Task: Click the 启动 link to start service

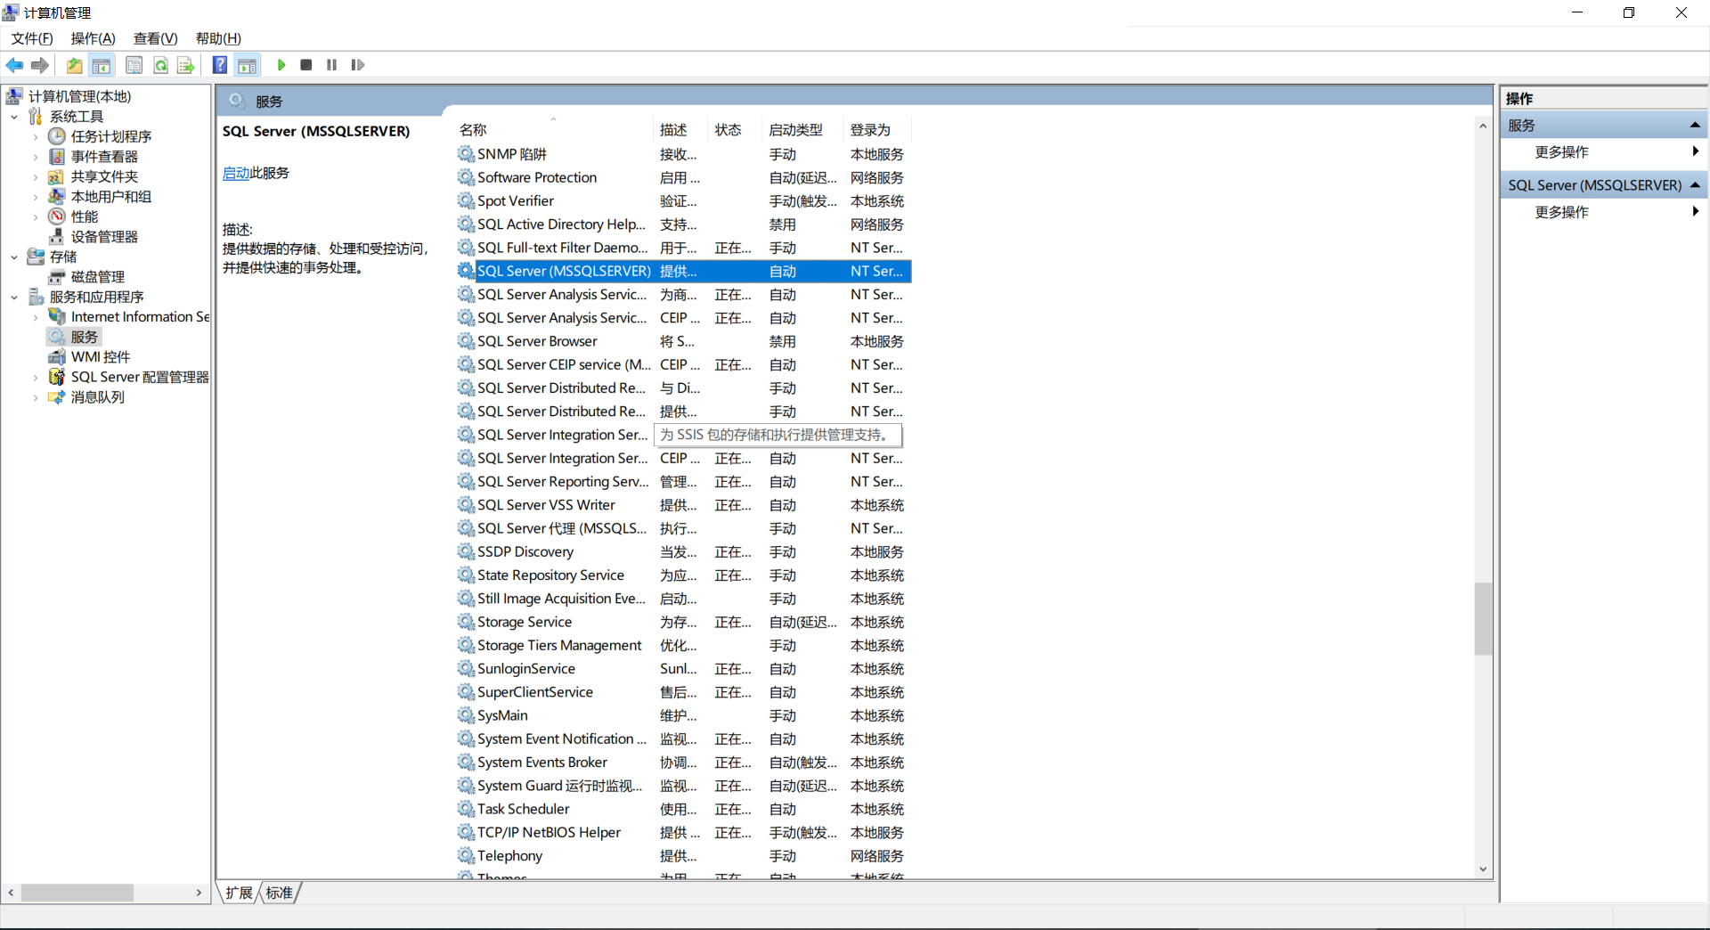Action: click(x=236, y=173)
